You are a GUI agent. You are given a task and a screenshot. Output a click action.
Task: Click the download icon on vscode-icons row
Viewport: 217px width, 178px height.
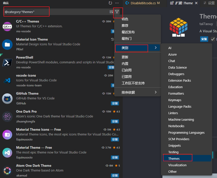coord(105,76)
